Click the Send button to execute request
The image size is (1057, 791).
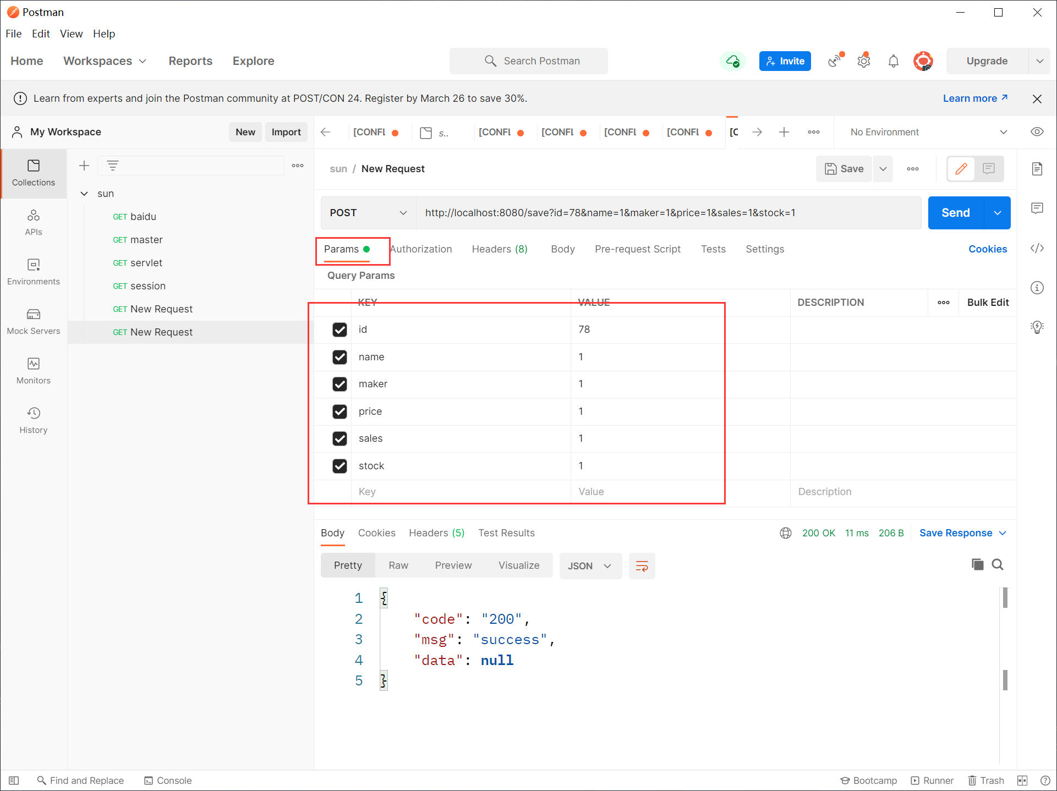pyautogui.click(x=956, y=212)
